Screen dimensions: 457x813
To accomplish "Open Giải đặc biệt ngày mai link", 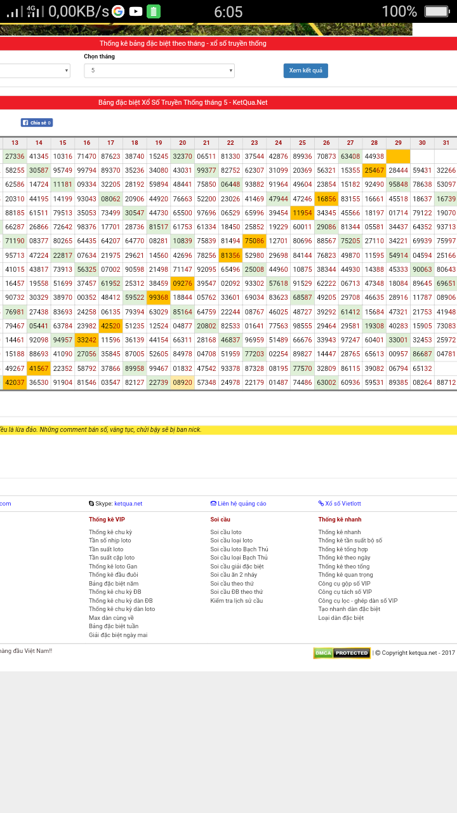I will click(118, 635).
